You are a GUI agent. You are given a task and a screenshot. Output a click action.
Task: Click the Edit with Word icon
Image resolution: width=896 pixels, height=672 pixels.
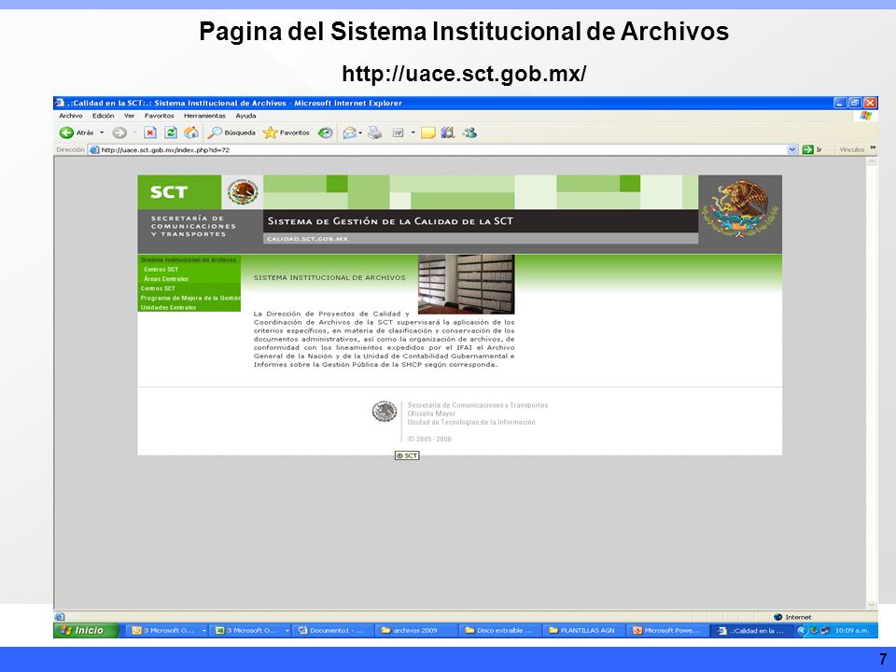click(x=399, y=133)
